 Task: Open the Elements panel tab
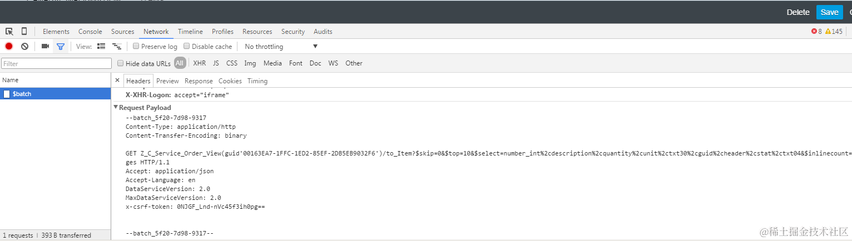click(x=56, y=32)
